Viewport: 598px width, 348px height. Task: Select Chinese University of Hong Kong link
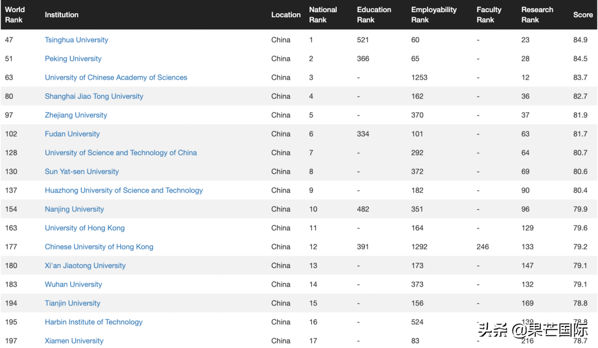[x=99, y=247]
